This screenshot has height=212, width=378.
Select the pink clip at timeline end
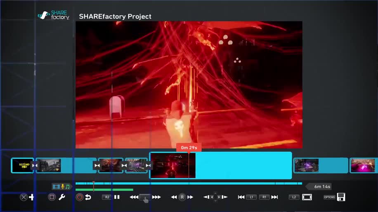(x=363, y=165)
